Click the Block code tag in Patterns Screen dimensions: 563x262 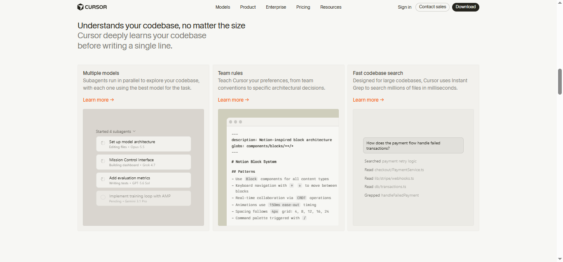coord(251,179)
